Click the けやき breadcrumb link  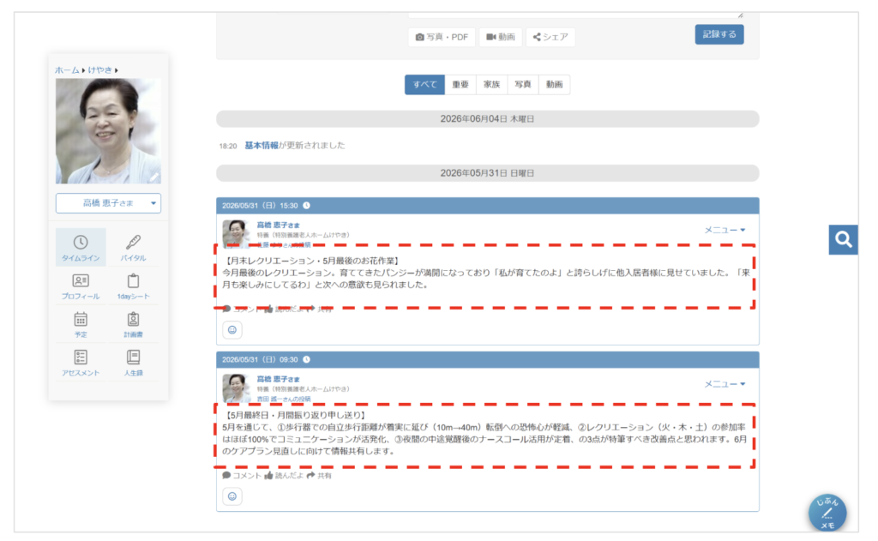[99, 70]
